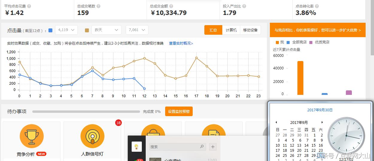Click blue line point at hour 12
Image resolution: width=374 pixels, height=161 pixels.
pos(145,89)
